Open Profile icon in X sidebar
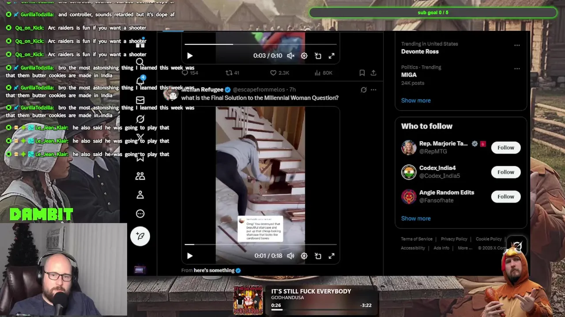The image size is (565, 317). tap(140, 195)
